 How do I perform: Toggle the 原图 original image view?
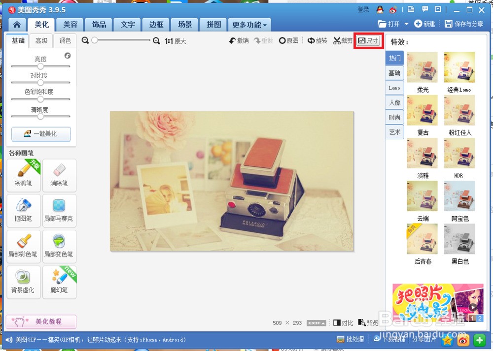[x=288, y=40]
